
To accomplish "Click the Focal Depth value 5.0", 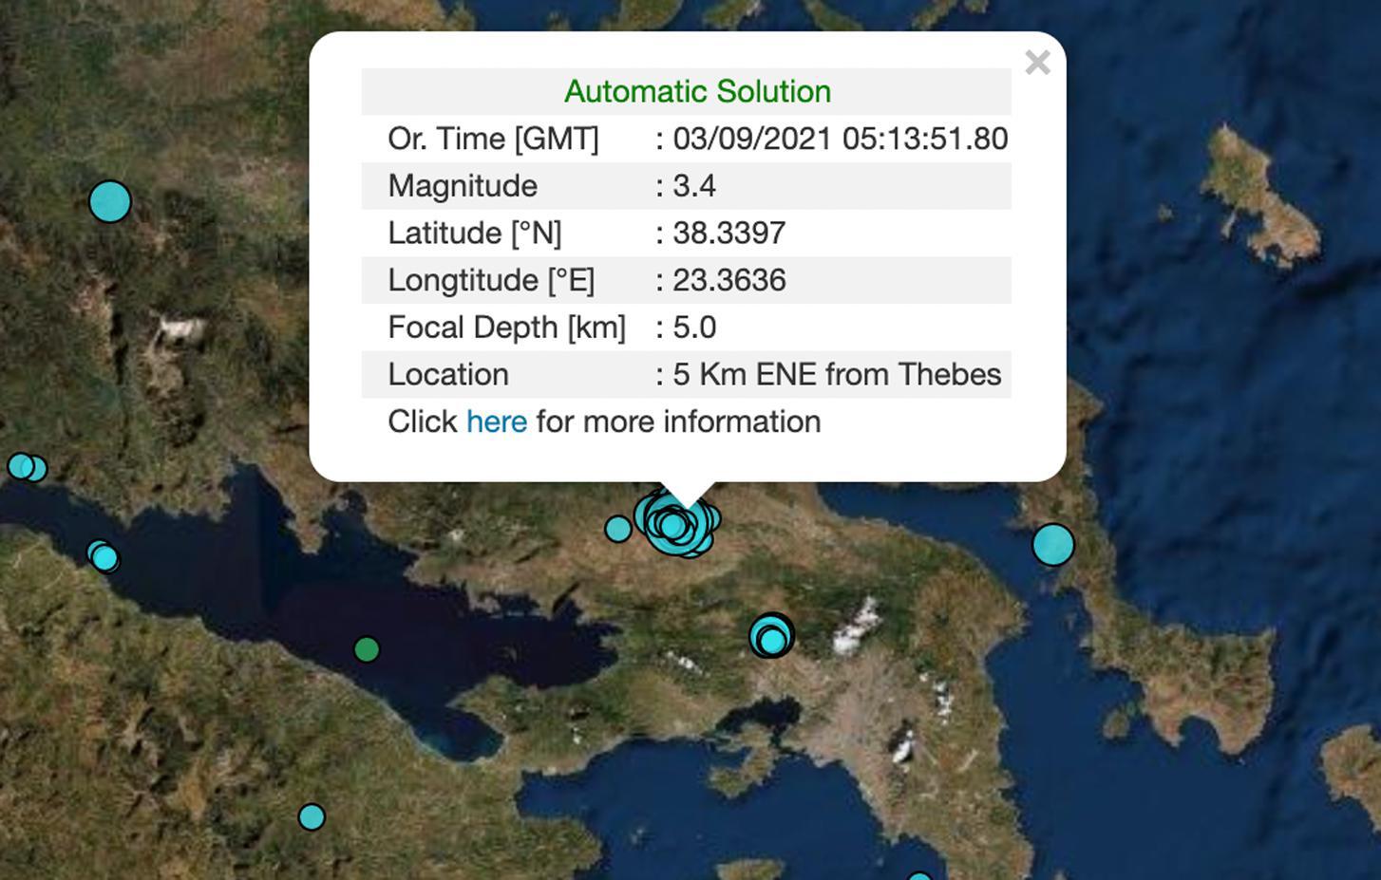I will [694, 328].
